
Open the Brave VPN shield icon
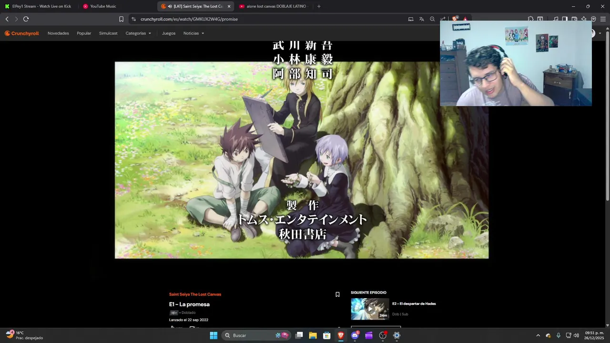tap(593, 19)
